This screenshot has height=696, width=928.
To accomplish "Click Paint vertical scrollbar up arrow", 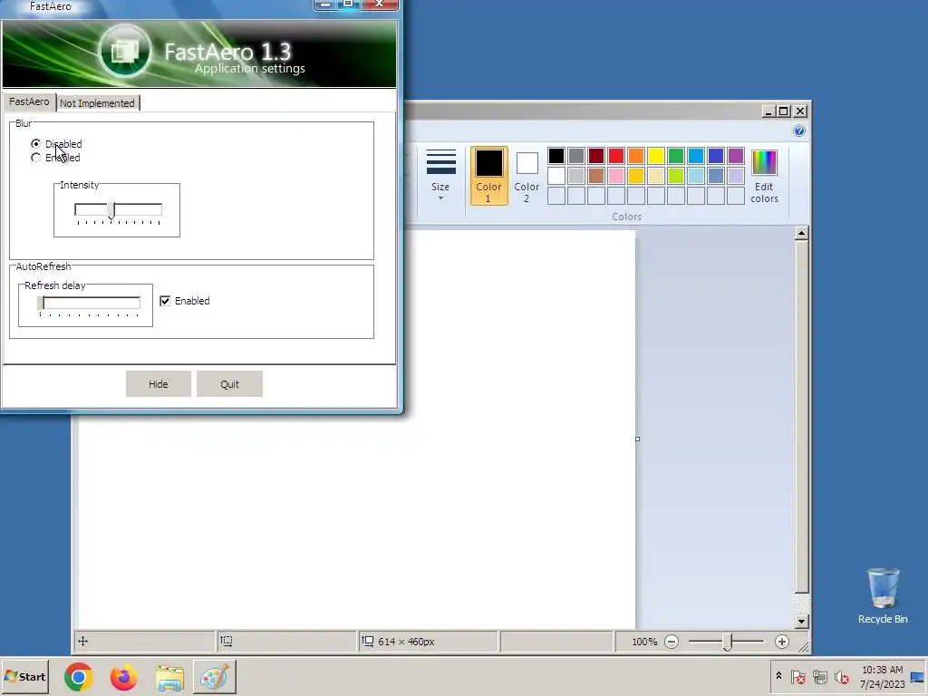I will click(x=802, y=233).
